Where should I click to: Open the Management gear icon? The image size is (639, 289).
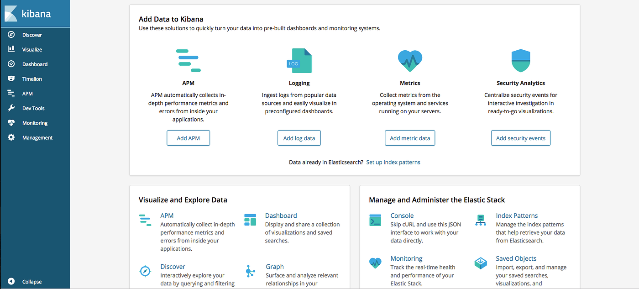click(11, 137)
